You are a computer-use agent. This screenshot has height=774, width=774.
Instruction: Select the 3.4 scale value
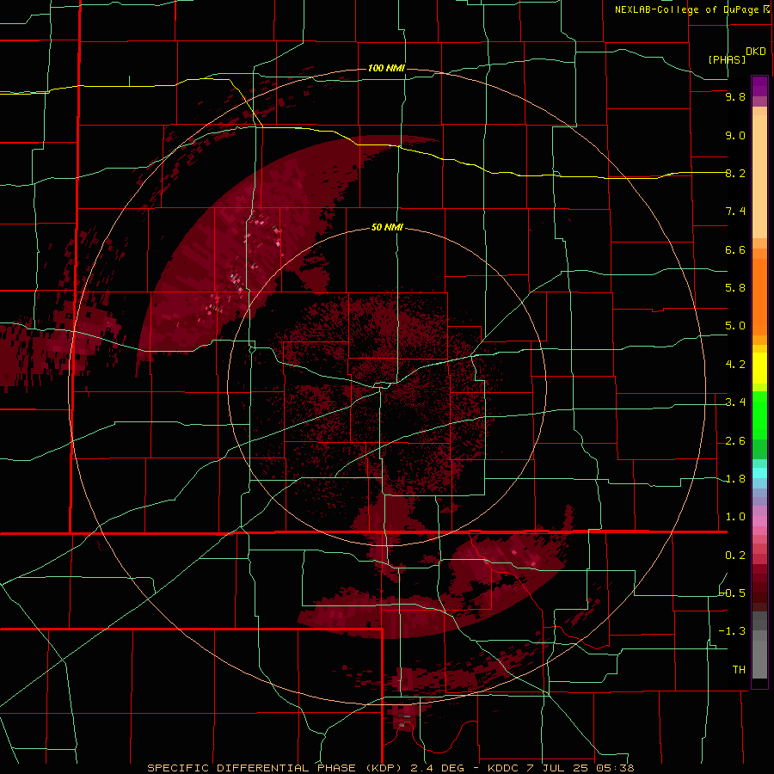(x=735, y=402)
